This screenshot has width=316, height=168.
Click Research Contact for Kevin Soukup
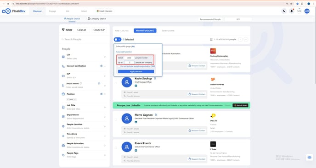tap(197, 94)
